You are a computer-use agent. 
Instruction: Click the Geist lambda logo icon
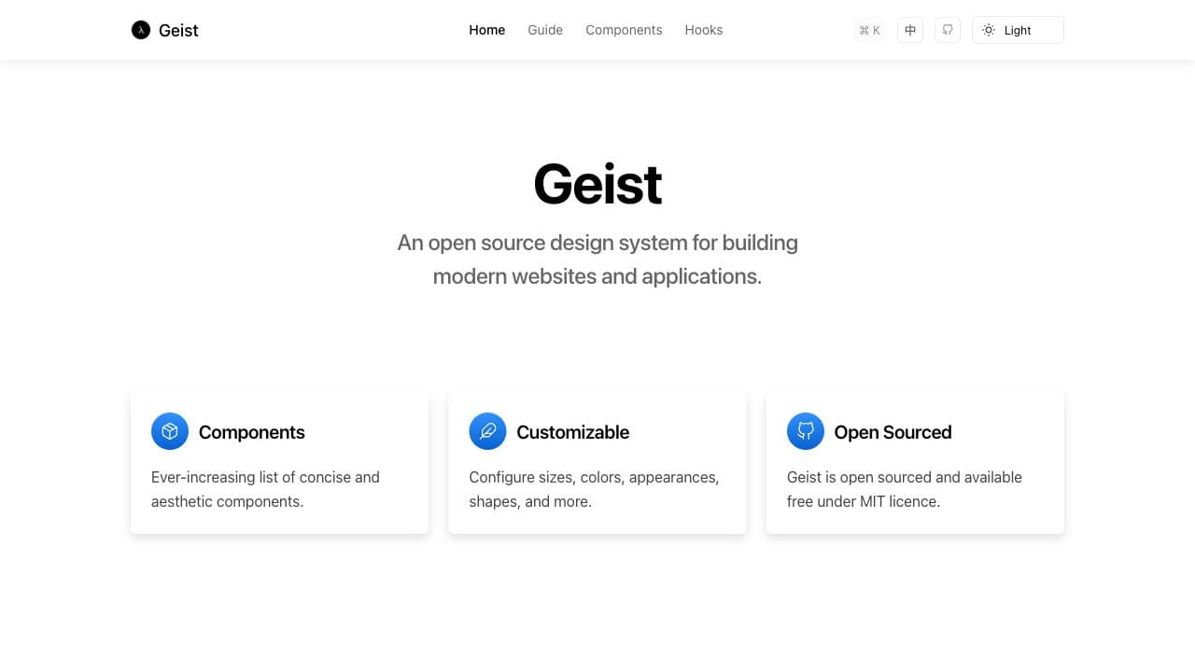point(141,30)
